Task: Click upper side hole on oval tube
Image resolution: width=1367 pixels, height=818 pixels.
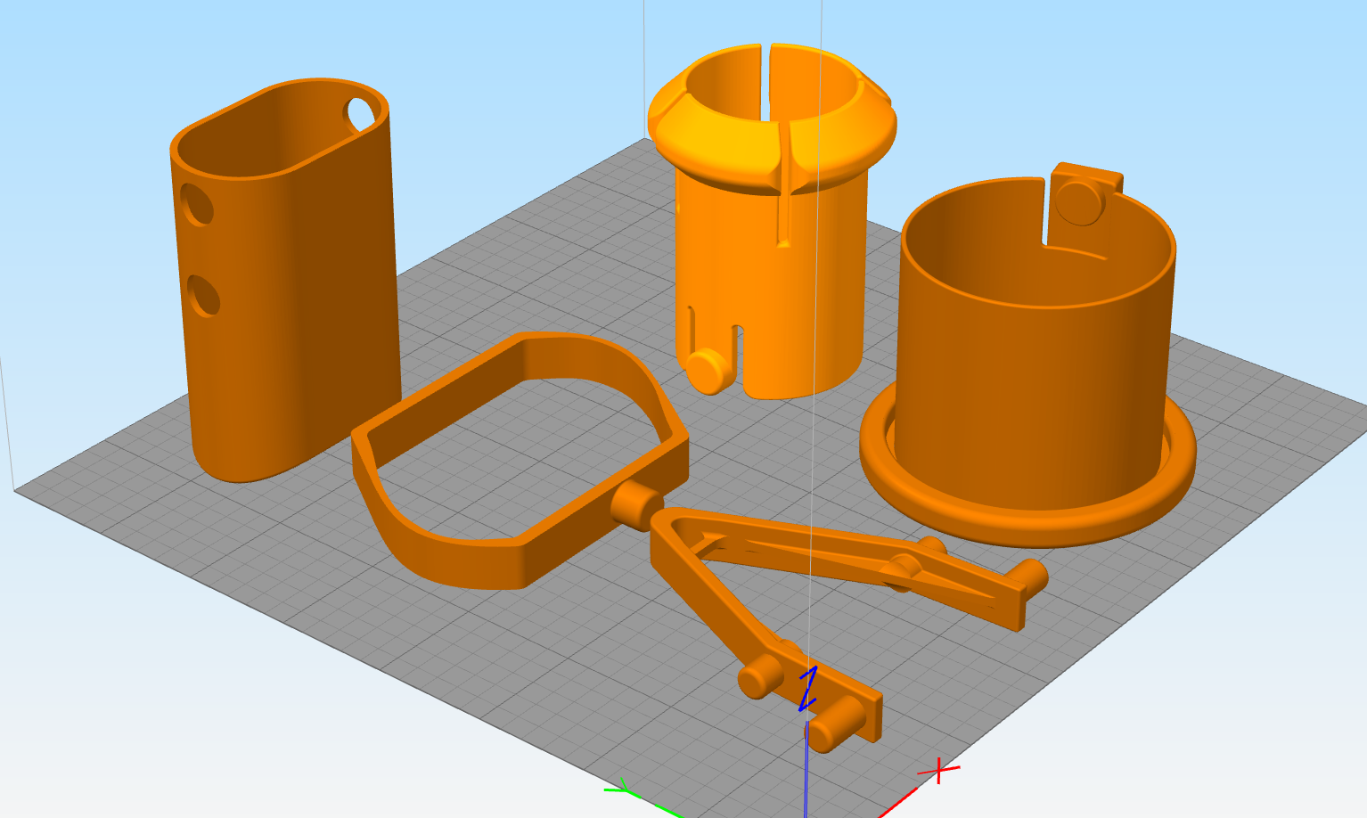Action: [x=197, y=204]
